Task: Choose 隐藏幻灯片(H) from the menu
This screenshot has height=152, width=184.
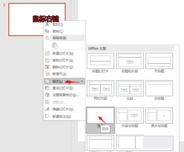Action: [x=64, y=109]
